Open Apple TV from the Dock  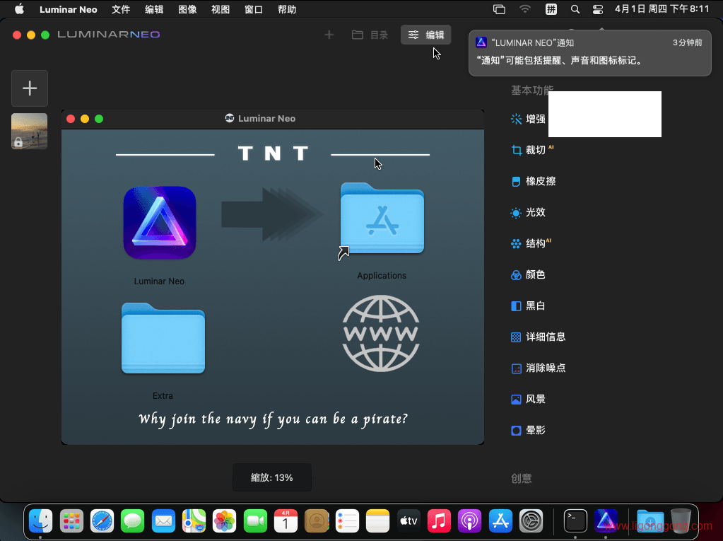(408, 521)
